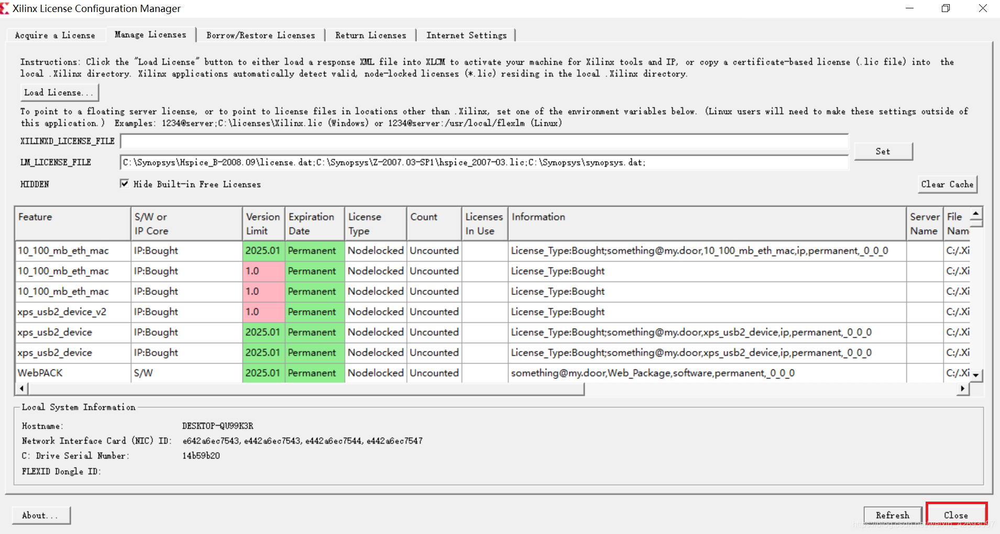Focus the XILINXD_LICENSE_FILE input field
This screenshot has height=534, width=1000.
click(484, 141)
